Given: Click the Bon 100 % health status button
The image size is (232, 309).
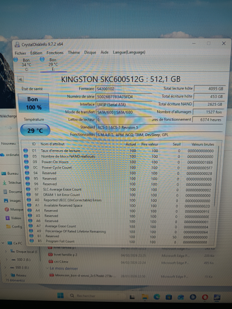Looking at the screenshot, I should pos(33,103).
